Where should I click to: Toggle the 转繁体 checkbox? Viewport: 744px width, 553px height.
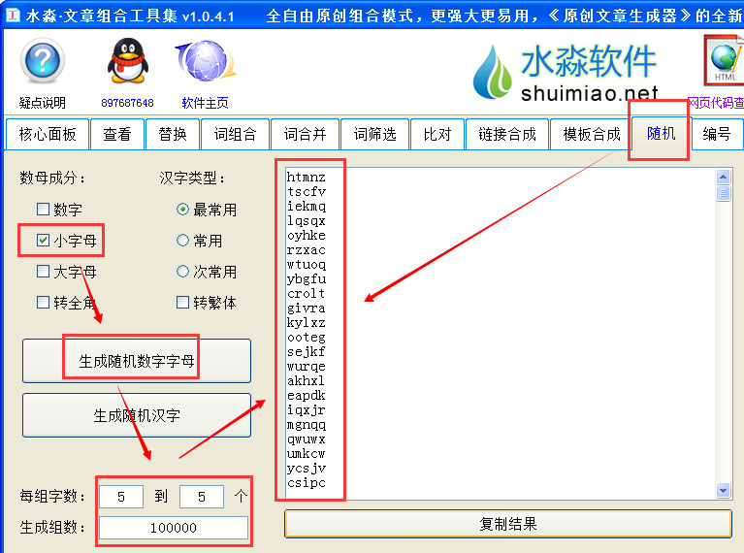tap(182, 303)
